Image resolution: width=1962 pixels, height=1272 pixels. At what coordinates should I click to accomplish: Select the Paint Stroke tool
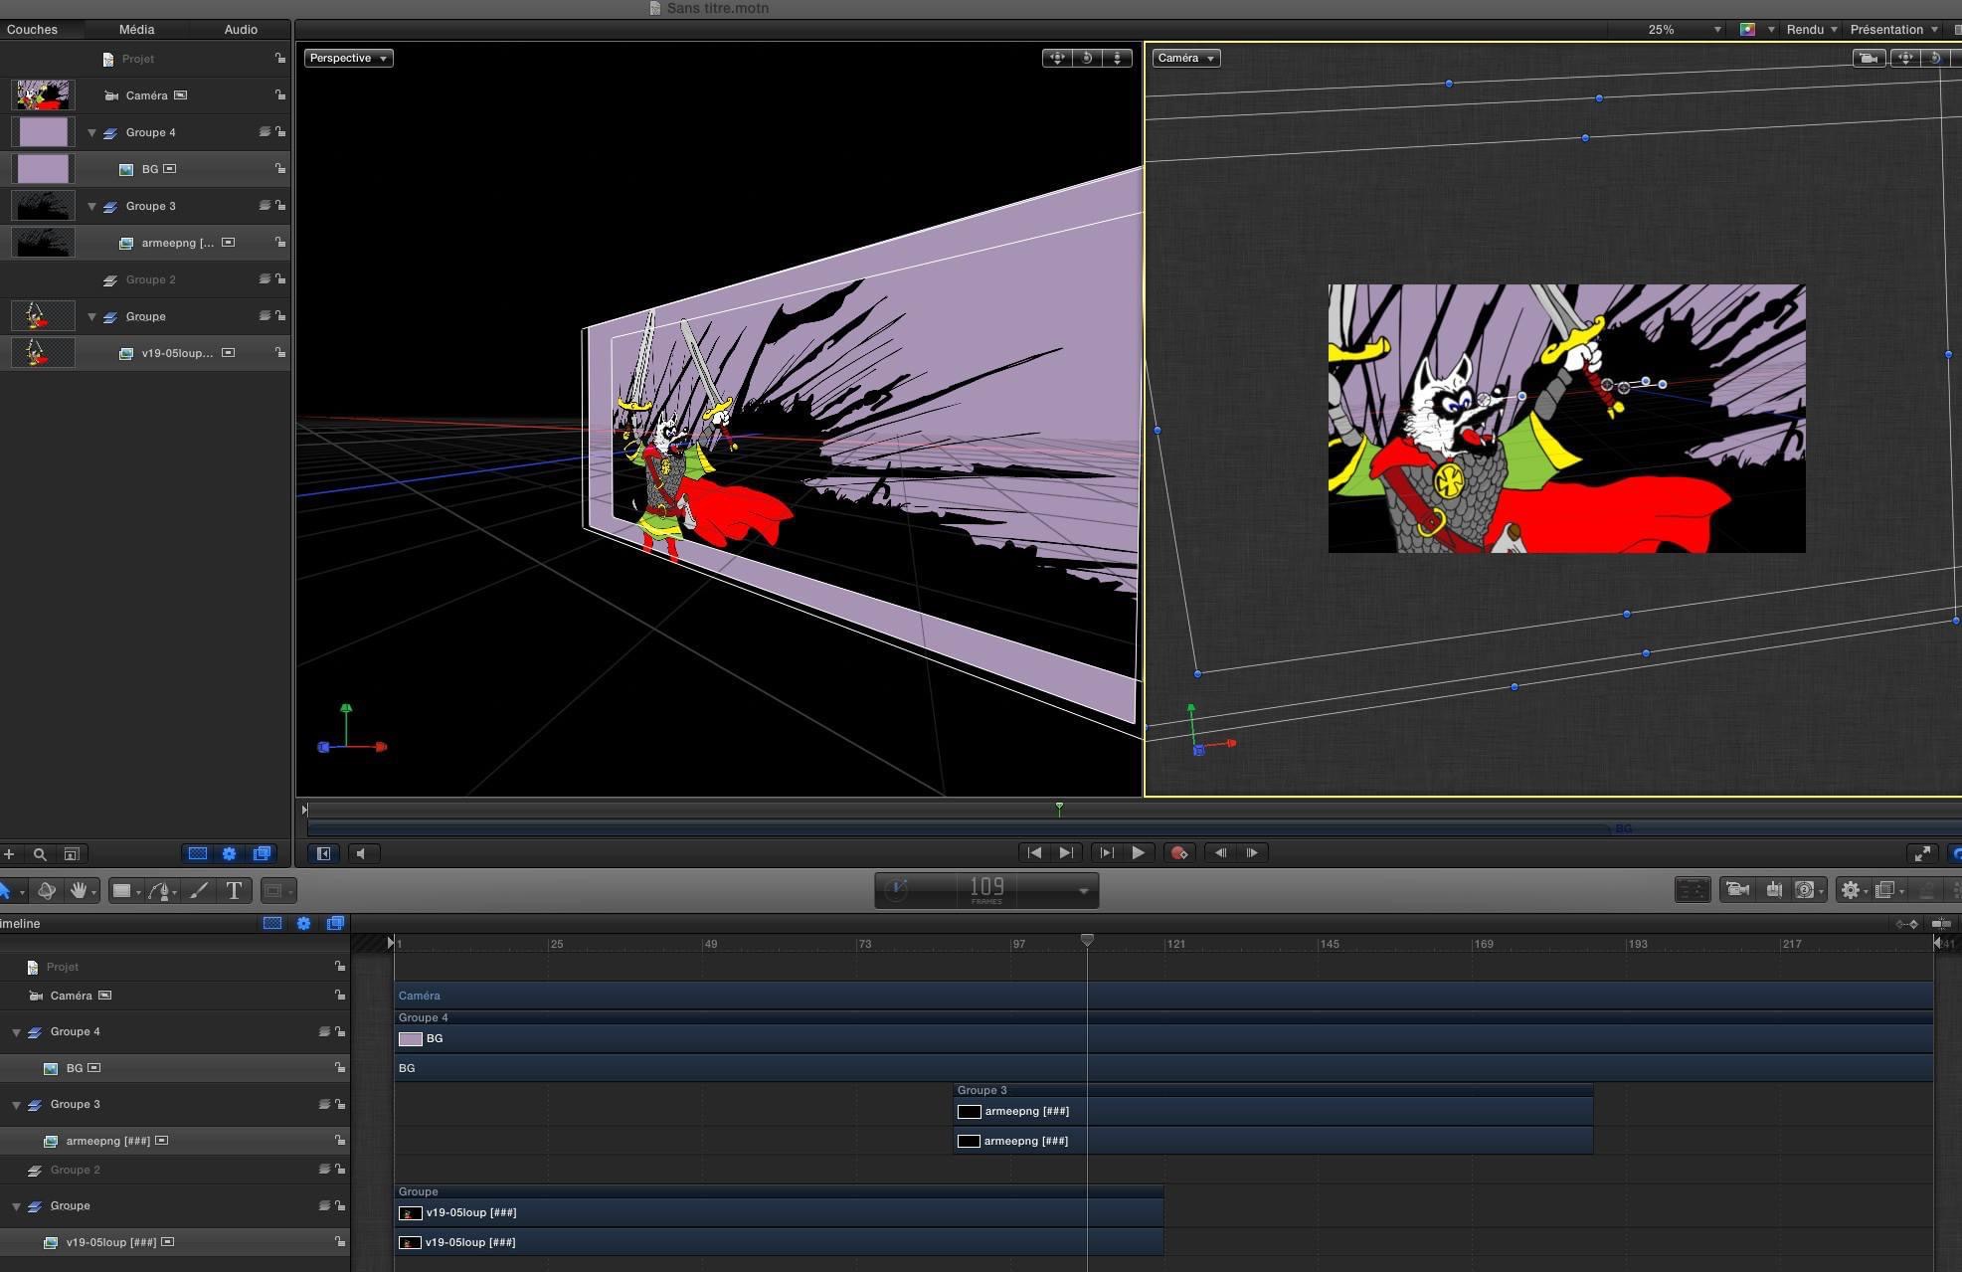[198, 890]
